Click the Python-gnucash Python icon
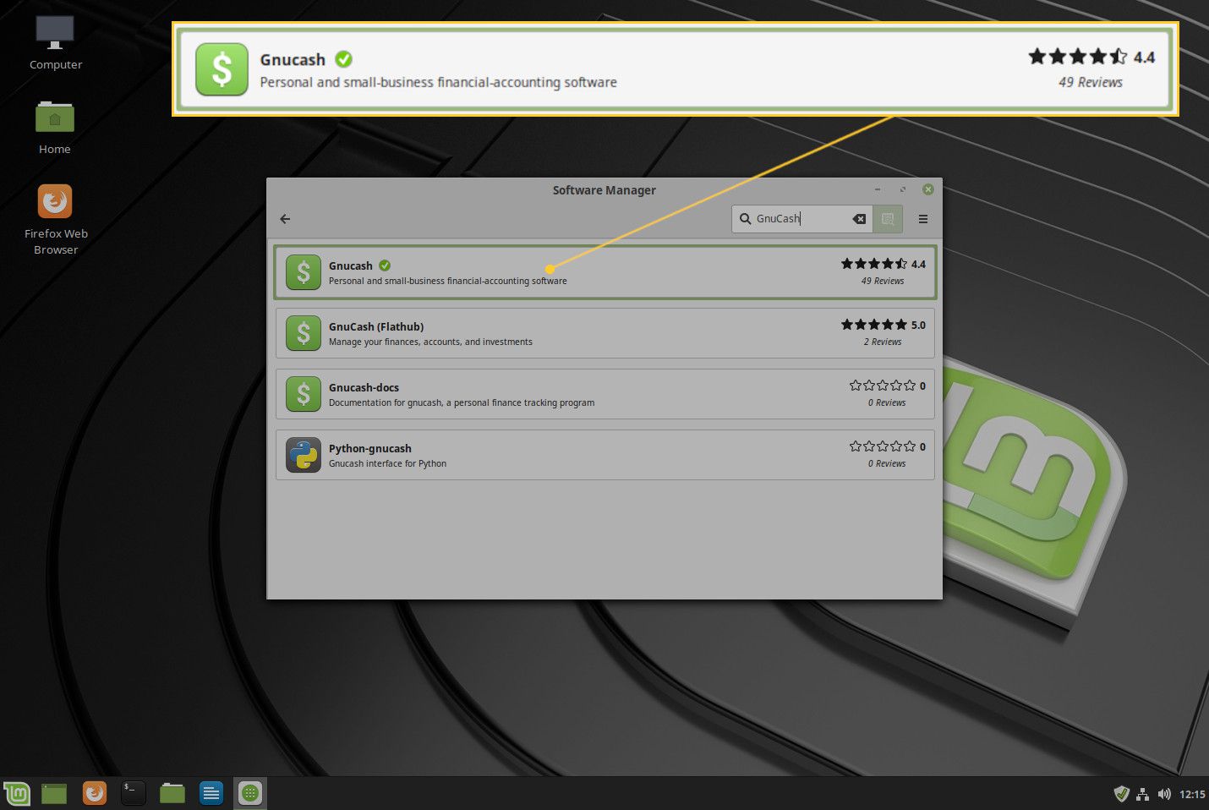 (304, 455)
